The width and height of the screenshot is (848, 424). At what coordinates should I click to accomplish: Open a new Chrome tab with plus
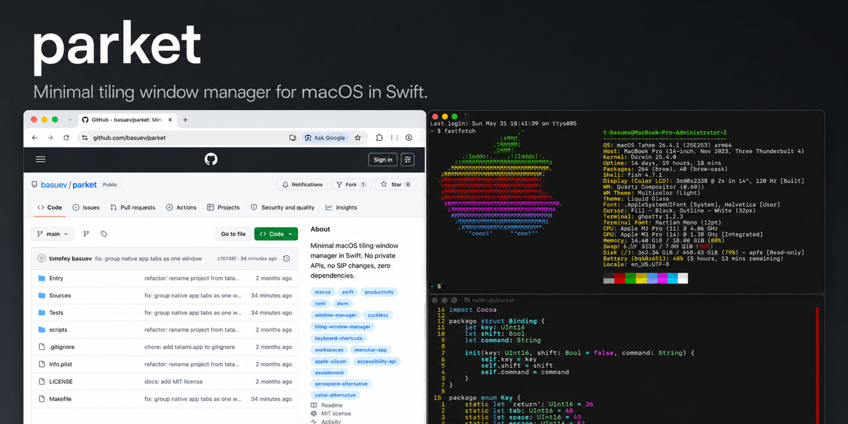[x=185, y=120]
